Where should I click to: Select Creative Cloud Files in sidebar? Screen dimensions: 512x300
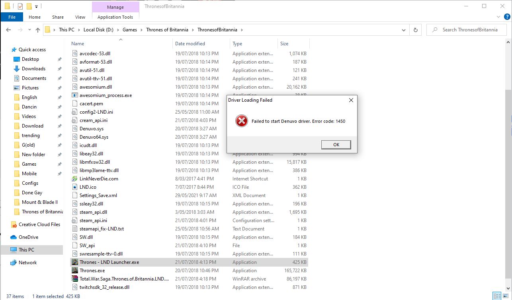[39, 225]
